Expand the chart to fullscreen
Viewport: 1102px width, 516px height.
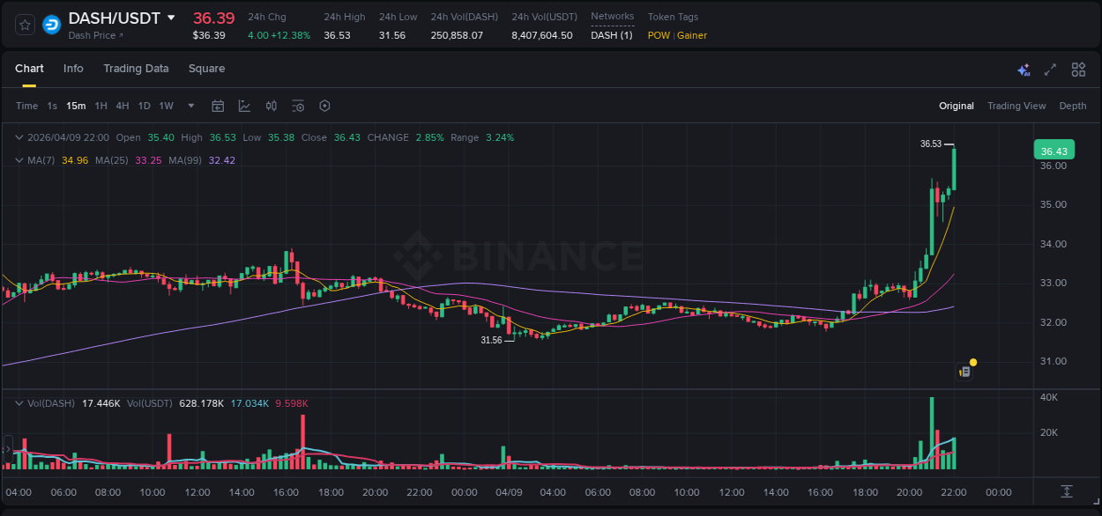point(1049,69)
